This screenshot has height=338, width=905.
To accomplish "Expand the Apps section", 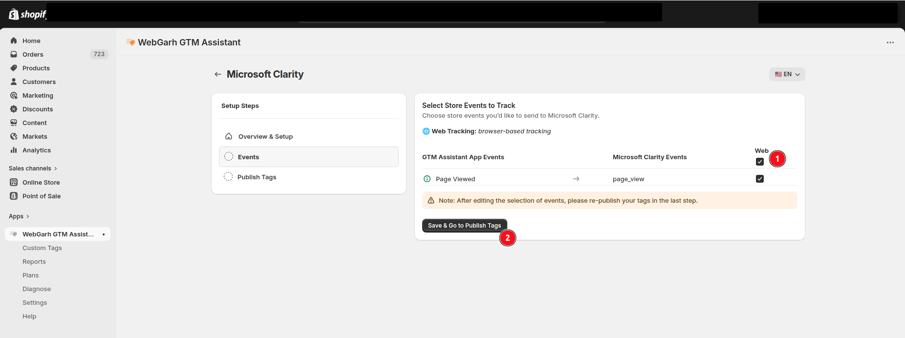I will (x=19, y=216).
